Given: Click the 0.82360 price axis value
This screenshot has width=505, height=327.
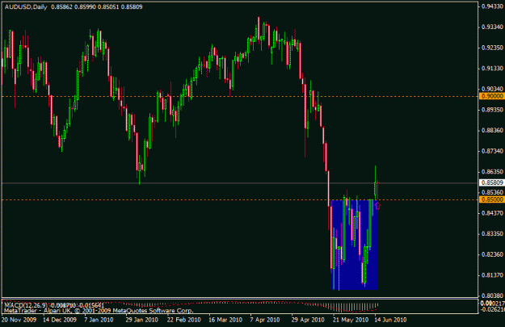Looking at the screenshot, I should [x=492, y=254].
